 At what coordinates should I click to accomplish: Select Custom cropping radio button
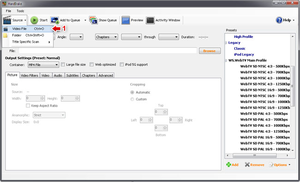tap(132, 99)
